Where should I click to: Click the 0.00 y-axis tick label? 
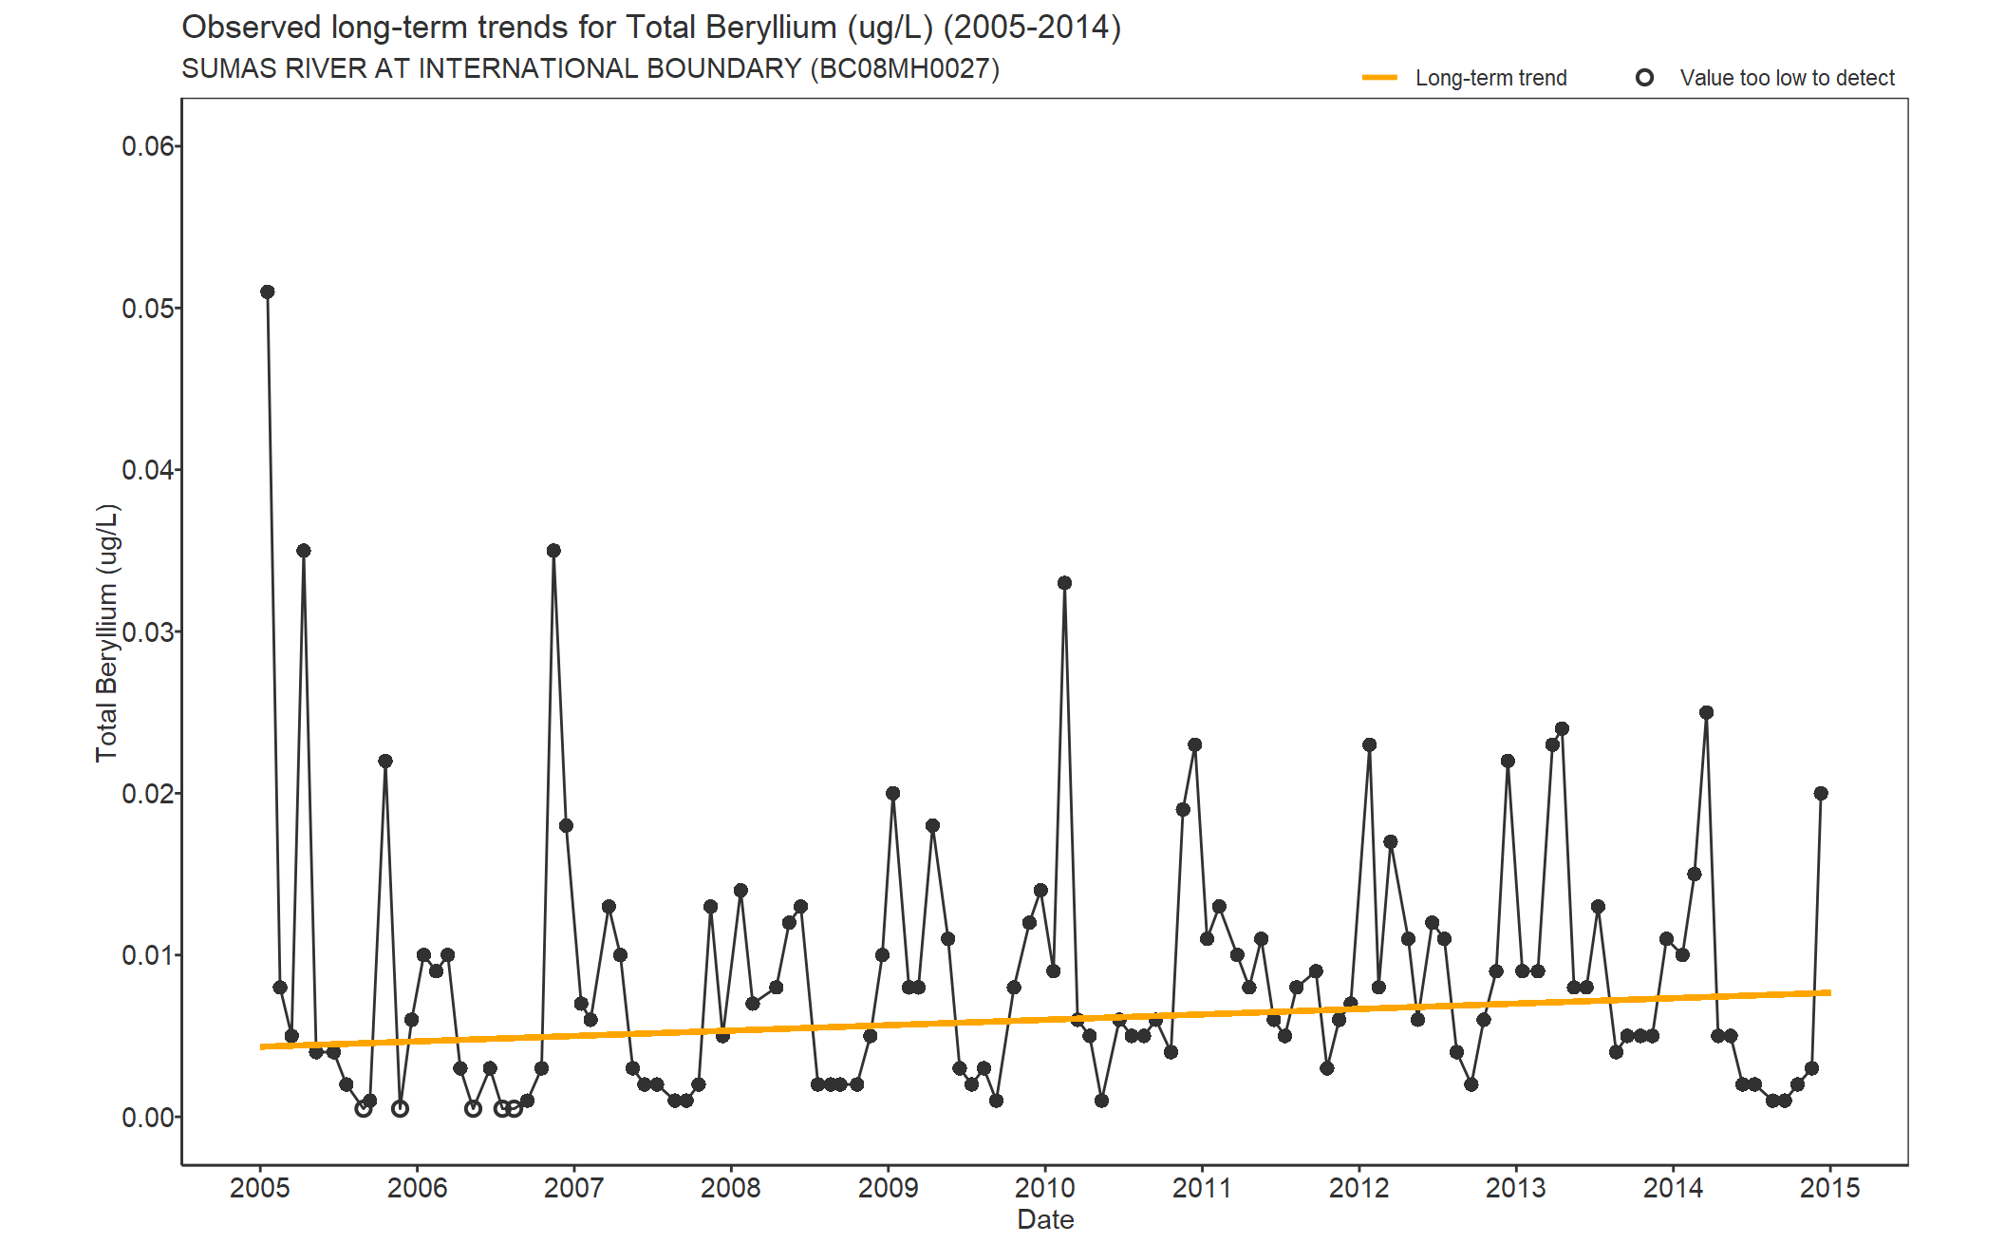point(148,1118)
